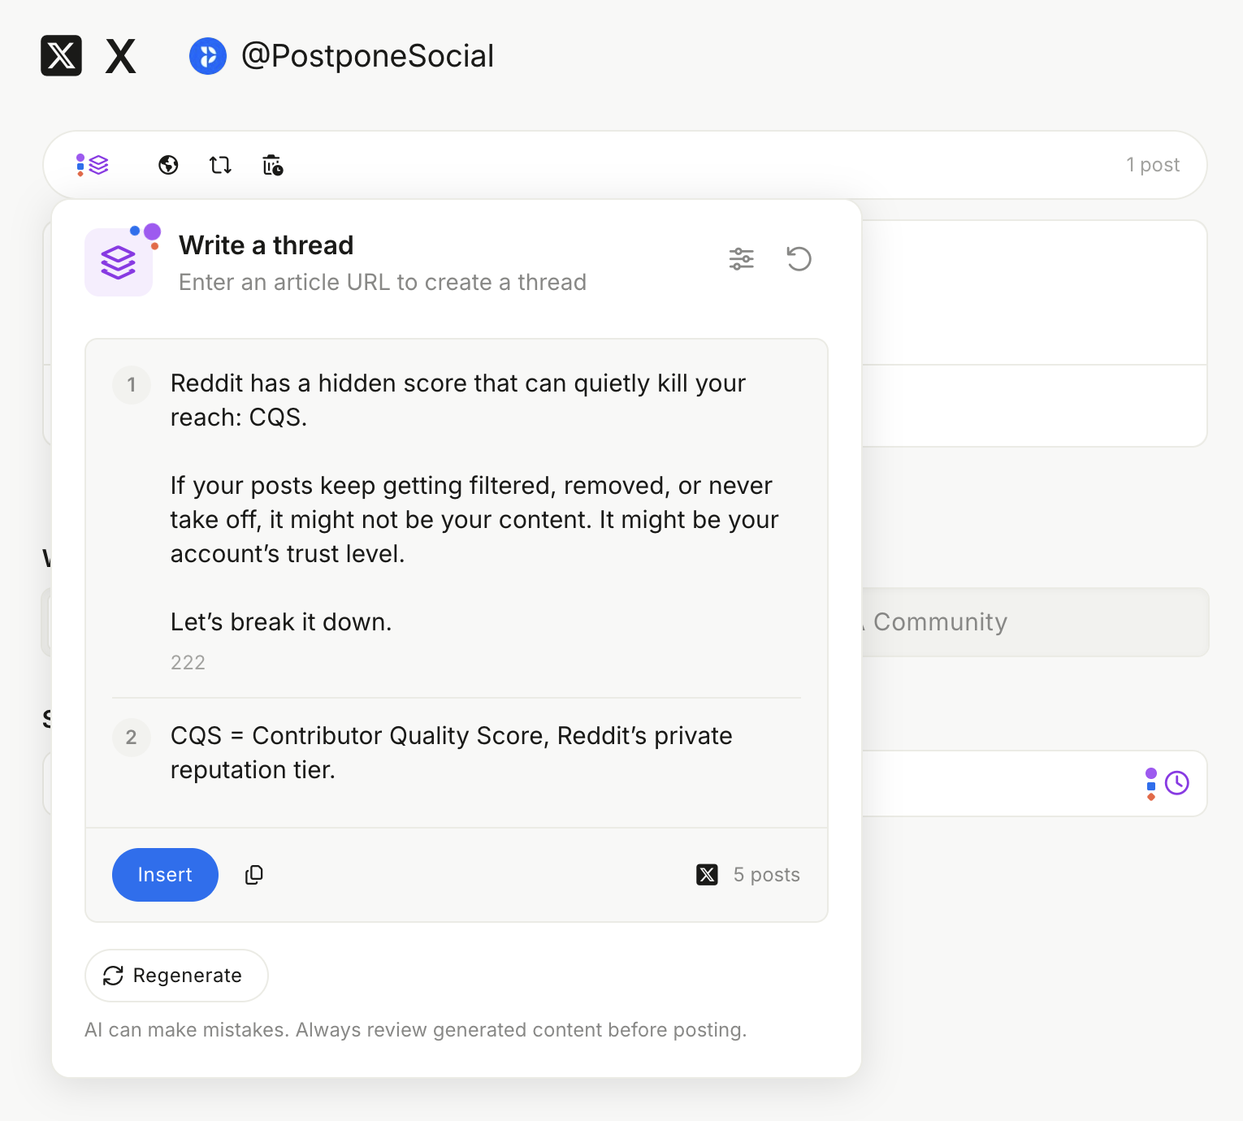Screen dimensions: 1243x1121
Task: Open the AI thread writer toolbar icon
Action: (x=93, y=165)
